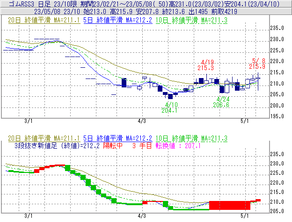Click the red peak label '5/ 8 215.9'
Image resolution: width=292 pixels, height=222 pixels.
[x=257, y=64]
